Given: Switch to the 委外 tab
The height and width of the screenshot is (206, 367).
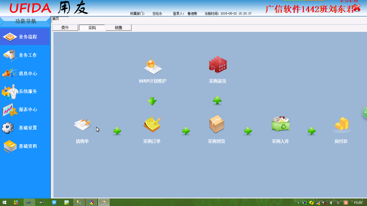Looking at the screenshot, I should (65, 28).
